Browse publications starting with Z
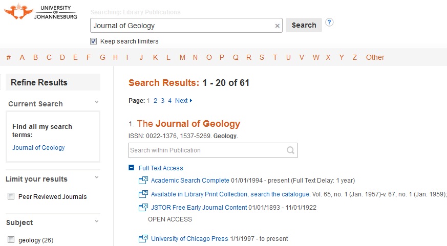 coord(355,57)
